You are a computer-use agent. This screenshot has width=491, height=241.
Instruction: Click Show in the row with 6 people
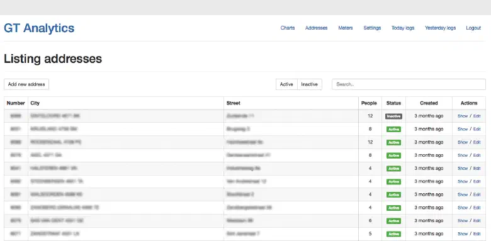coord(463,221)
